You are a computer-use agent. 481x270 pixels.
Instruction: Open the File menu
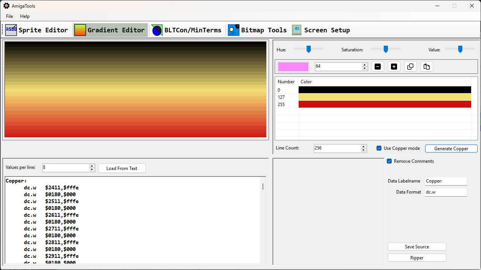click(9, 16)
